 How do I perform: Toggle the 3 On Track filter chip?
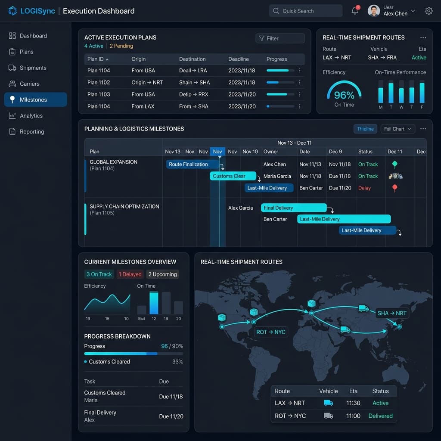pyautogui.click(x=99, y=274)
